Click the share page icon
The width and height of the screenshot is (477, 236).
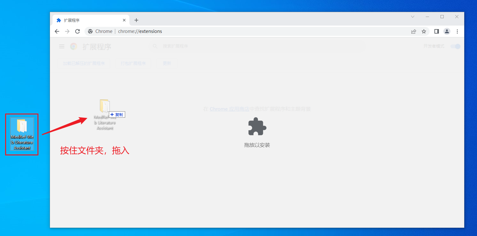click(414, 31)
